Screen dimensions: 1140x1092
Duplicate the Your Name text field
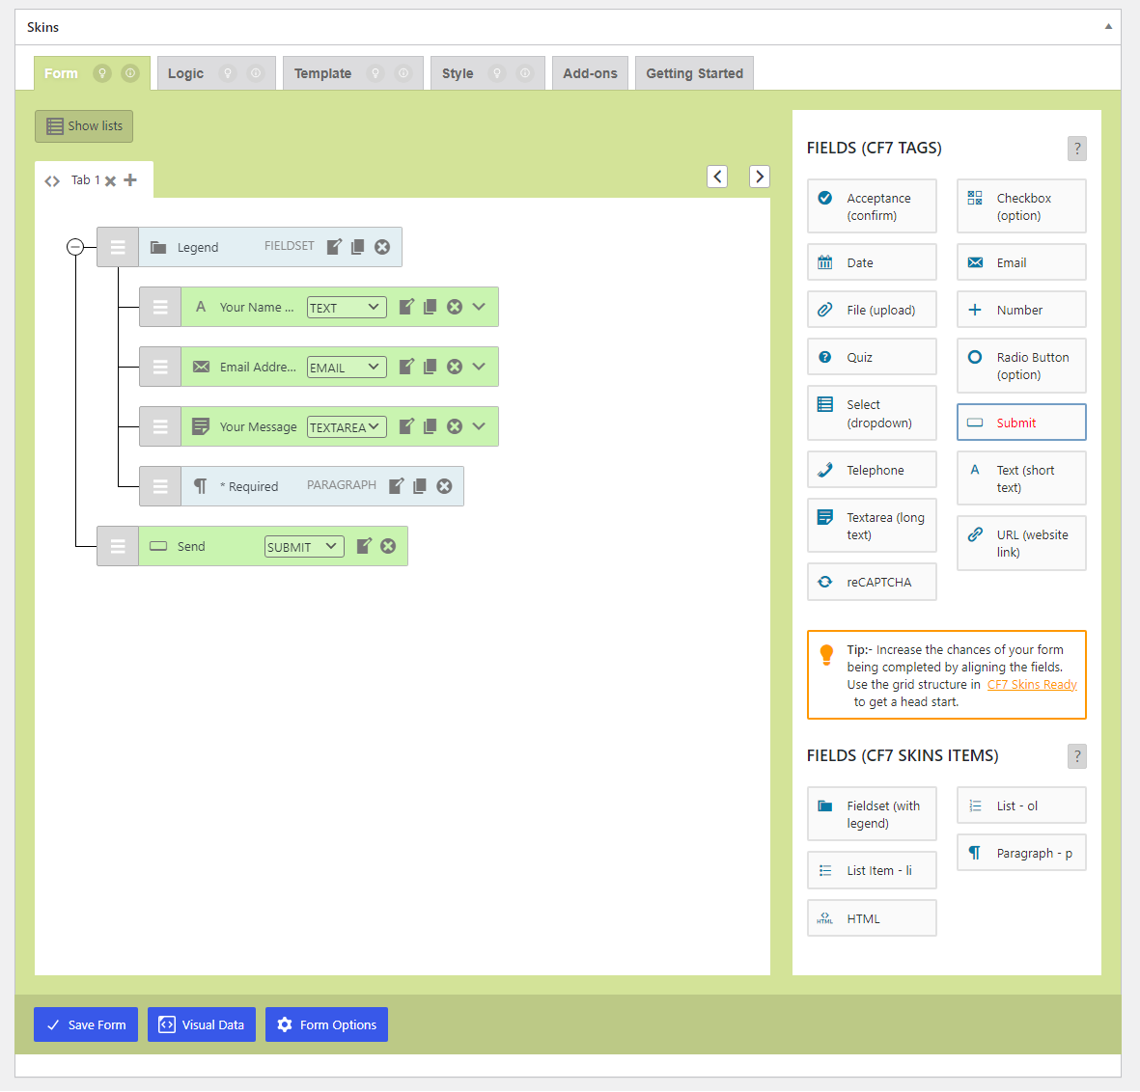[x=431, y=307]
